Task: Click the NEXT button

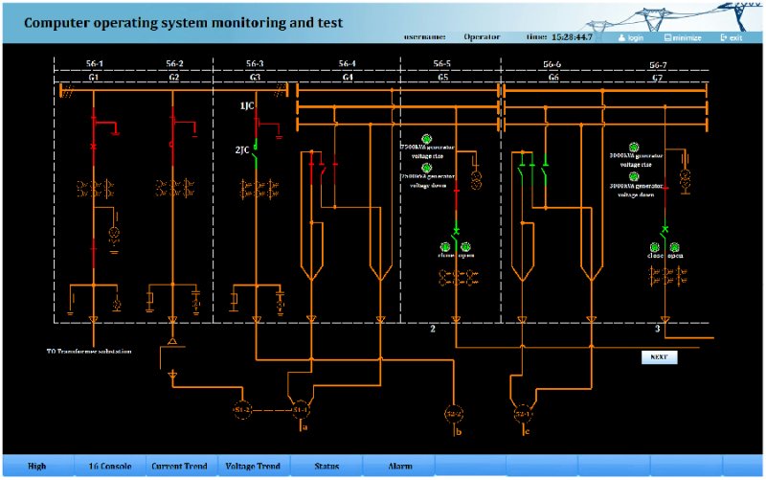Action: click(659, 357)
